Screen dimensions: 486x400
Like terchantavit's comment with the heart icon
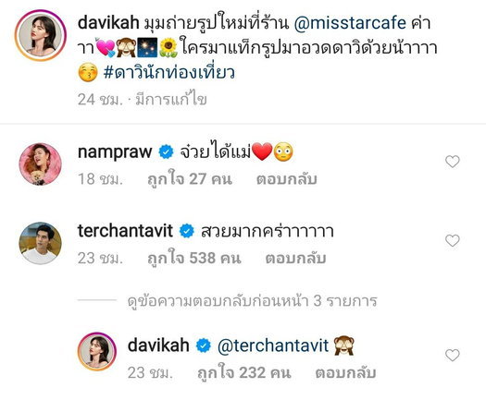coord(453,241)
